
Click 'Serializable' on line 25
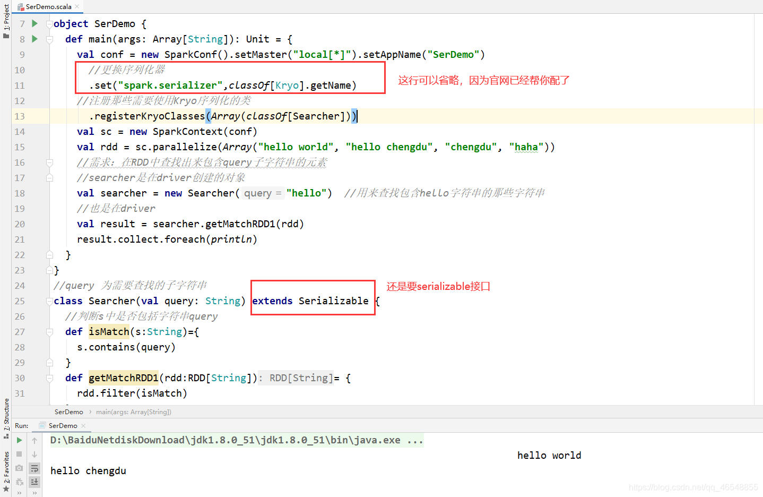[x=333, y=301]
